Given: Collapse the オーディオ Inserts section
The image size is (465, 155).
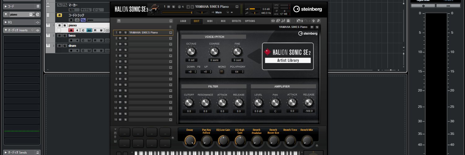Looking at the screenshot, I should (6, 30).
